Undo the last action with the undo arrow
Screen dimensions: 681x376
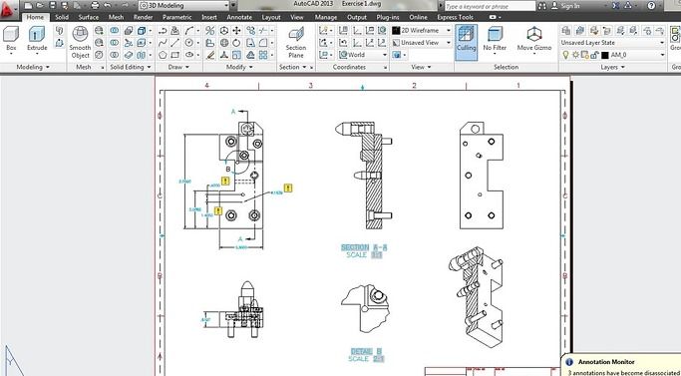pos(108,6)
